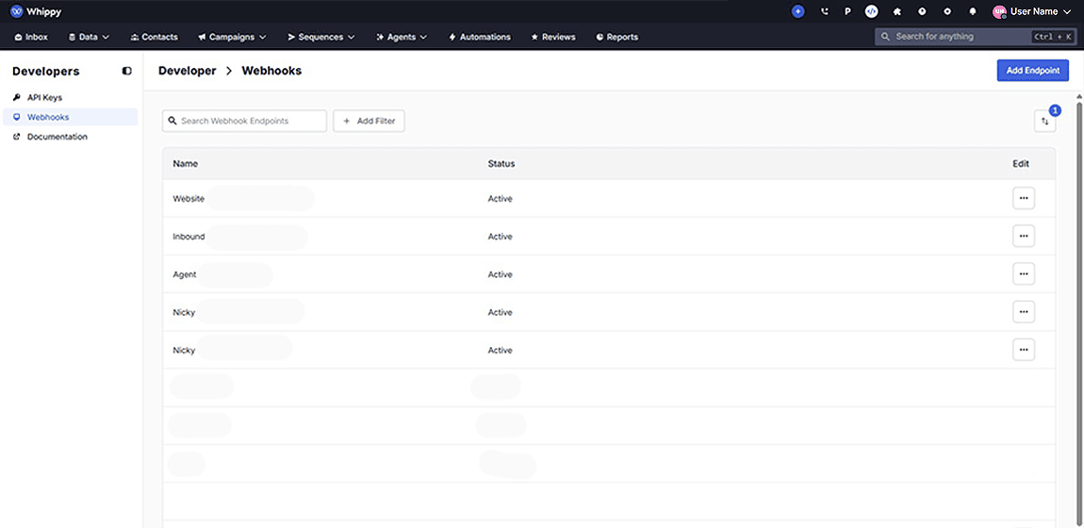Click Active status in Inbound row
Image resolution: width=1084 pixels, height=528 pixels.
tap(500, 237)
